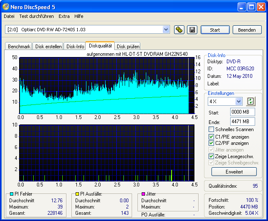Screen dimensions: 268x221
Task: Click the yellow PI Ausfälle legend swatch
Action: [77, 194]
